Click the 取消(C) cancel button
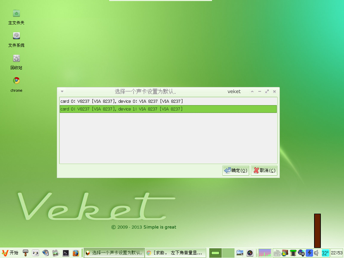This screenshot has width=344, height=258. point(264,170)
